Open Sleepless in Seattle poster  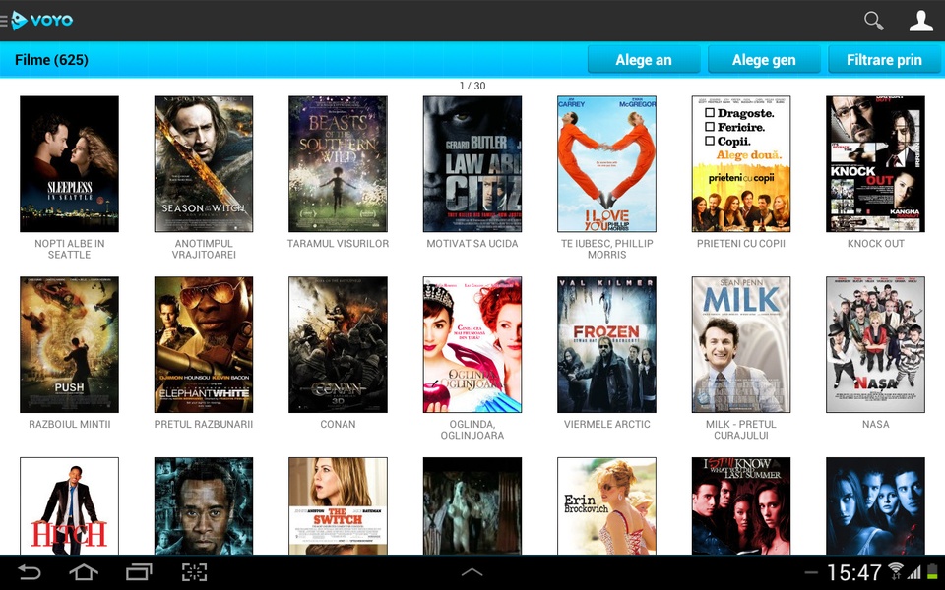tap(69, 164)
